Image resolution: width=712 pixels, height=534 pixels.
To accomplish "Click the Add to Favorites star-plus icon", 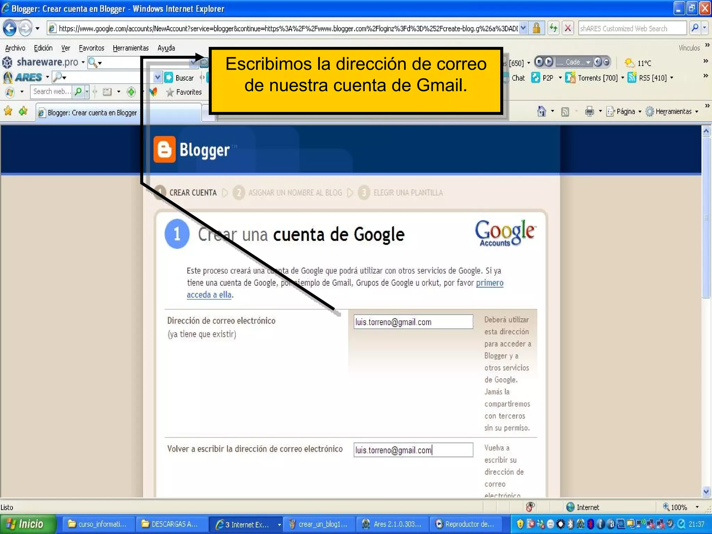I will (23, 112).
